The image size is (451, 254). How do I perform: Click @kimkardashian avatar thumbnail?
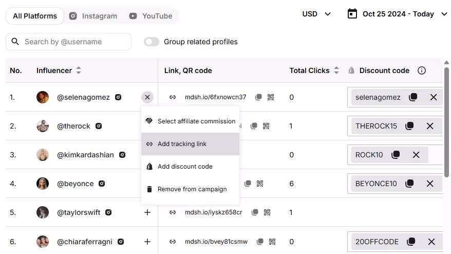43,155
